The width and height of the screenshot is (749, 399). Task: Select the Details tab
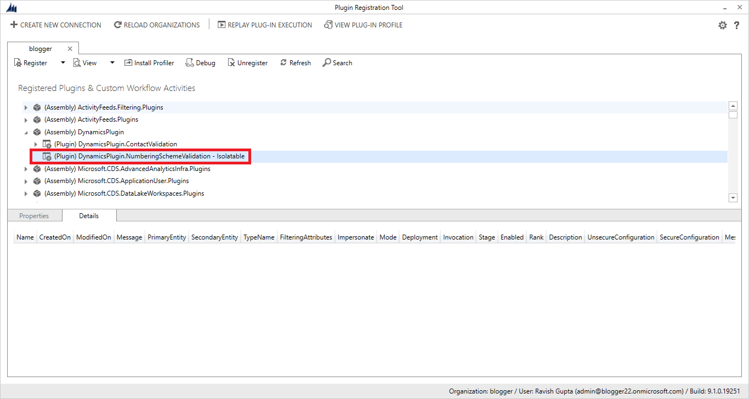tap(89, 216)
